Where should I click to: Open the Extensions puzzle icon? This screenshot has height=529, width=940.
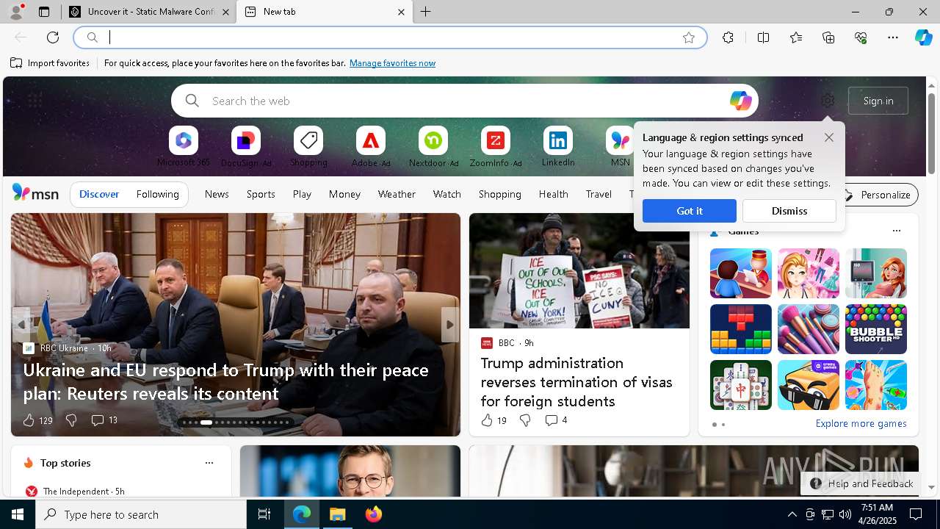click(x=728, y=37)
